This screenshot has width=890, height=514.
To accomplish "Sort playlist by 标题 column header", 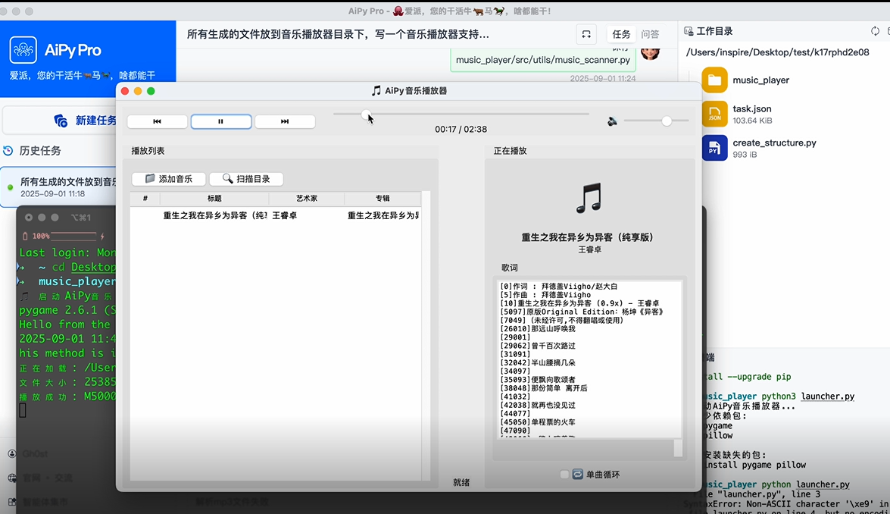I will pos(214,198).
